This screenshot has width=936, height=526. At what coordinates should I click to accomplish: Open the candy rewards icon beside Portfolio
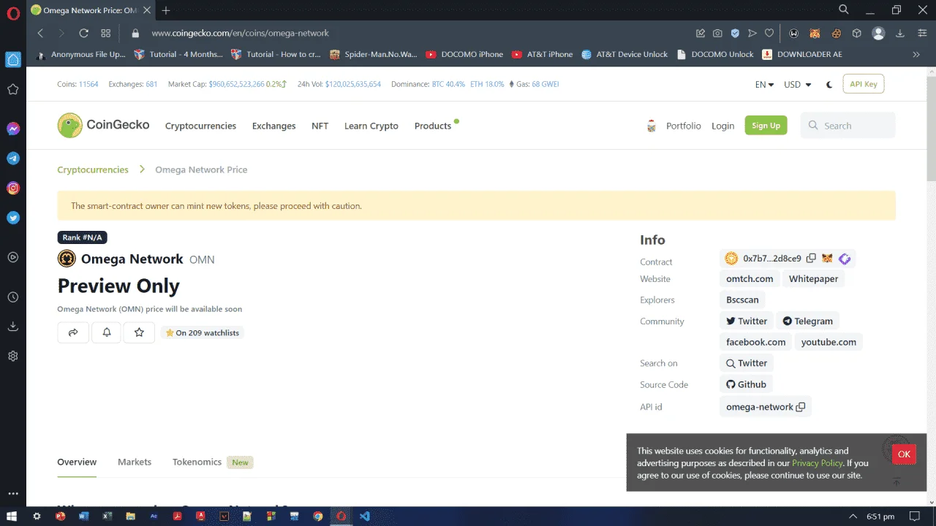pyautogui.click(x=652, y=126)
